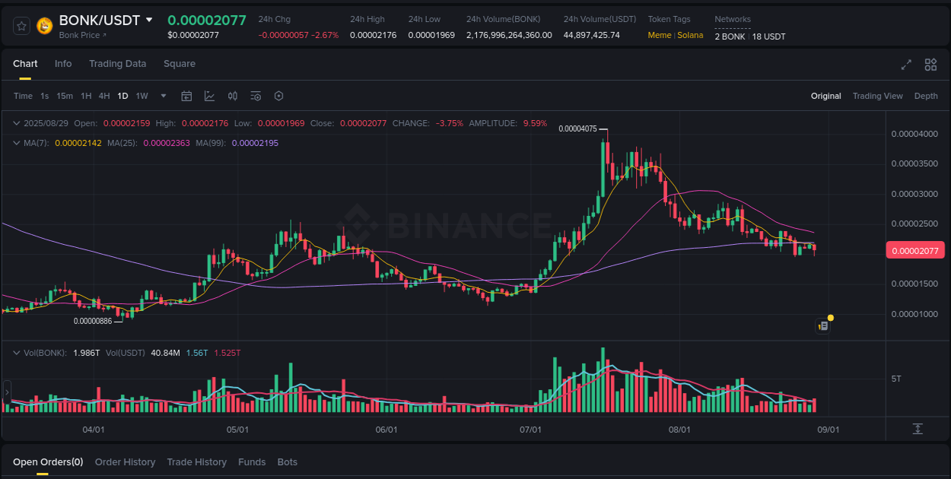Viewport: 951px width, 479px height.
Task: Open the BONK/USDT pair dropdown
Action: click(x=149, y=20)
